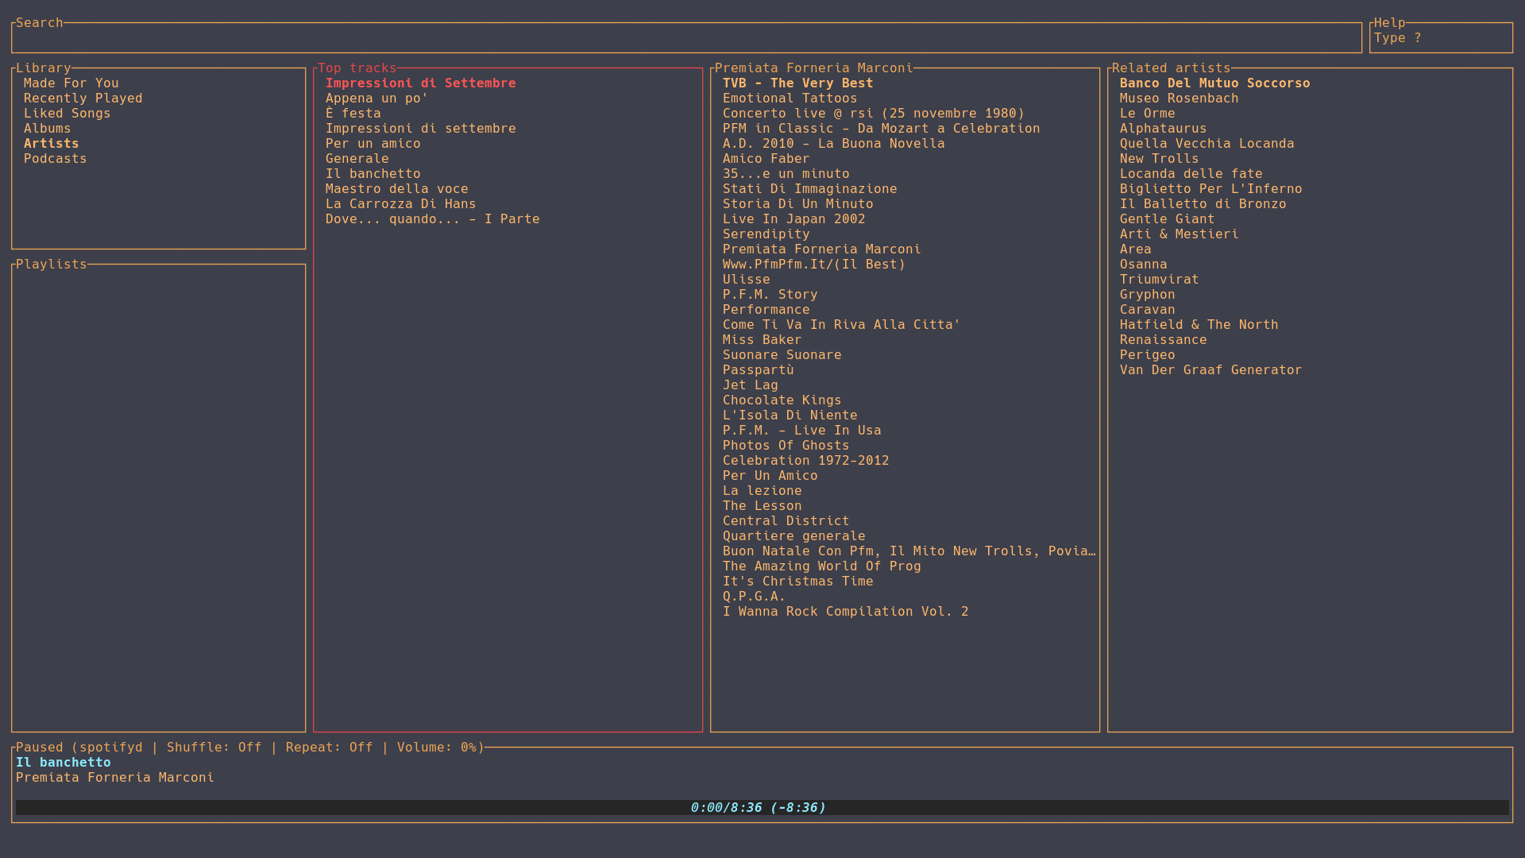Click the Search input field
1525x858 pixels.
click(x=686, y=38)
